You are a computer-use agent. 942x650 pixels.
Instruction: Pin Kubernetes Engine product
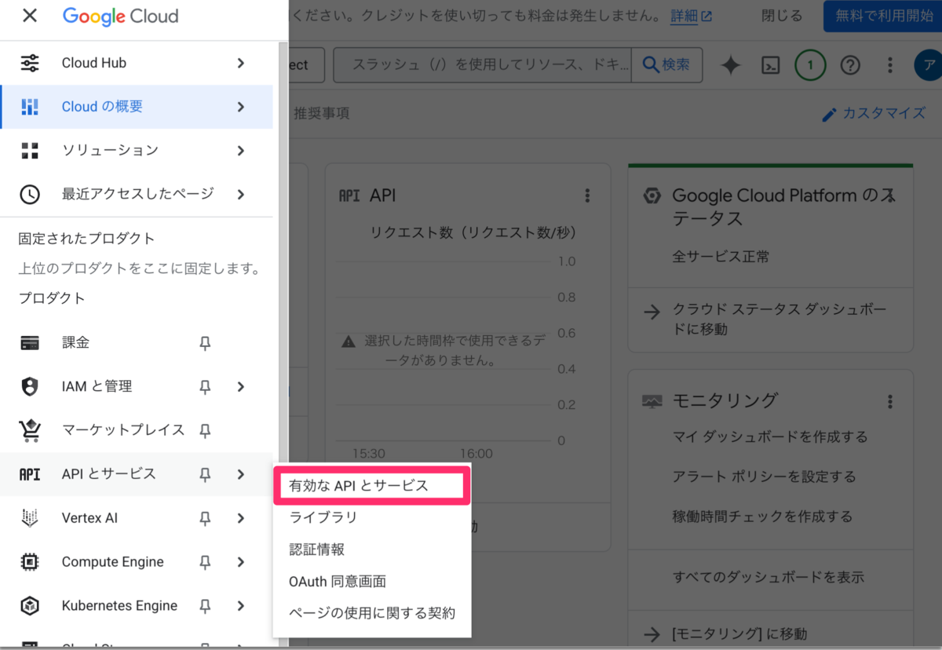tap(205, 606)
